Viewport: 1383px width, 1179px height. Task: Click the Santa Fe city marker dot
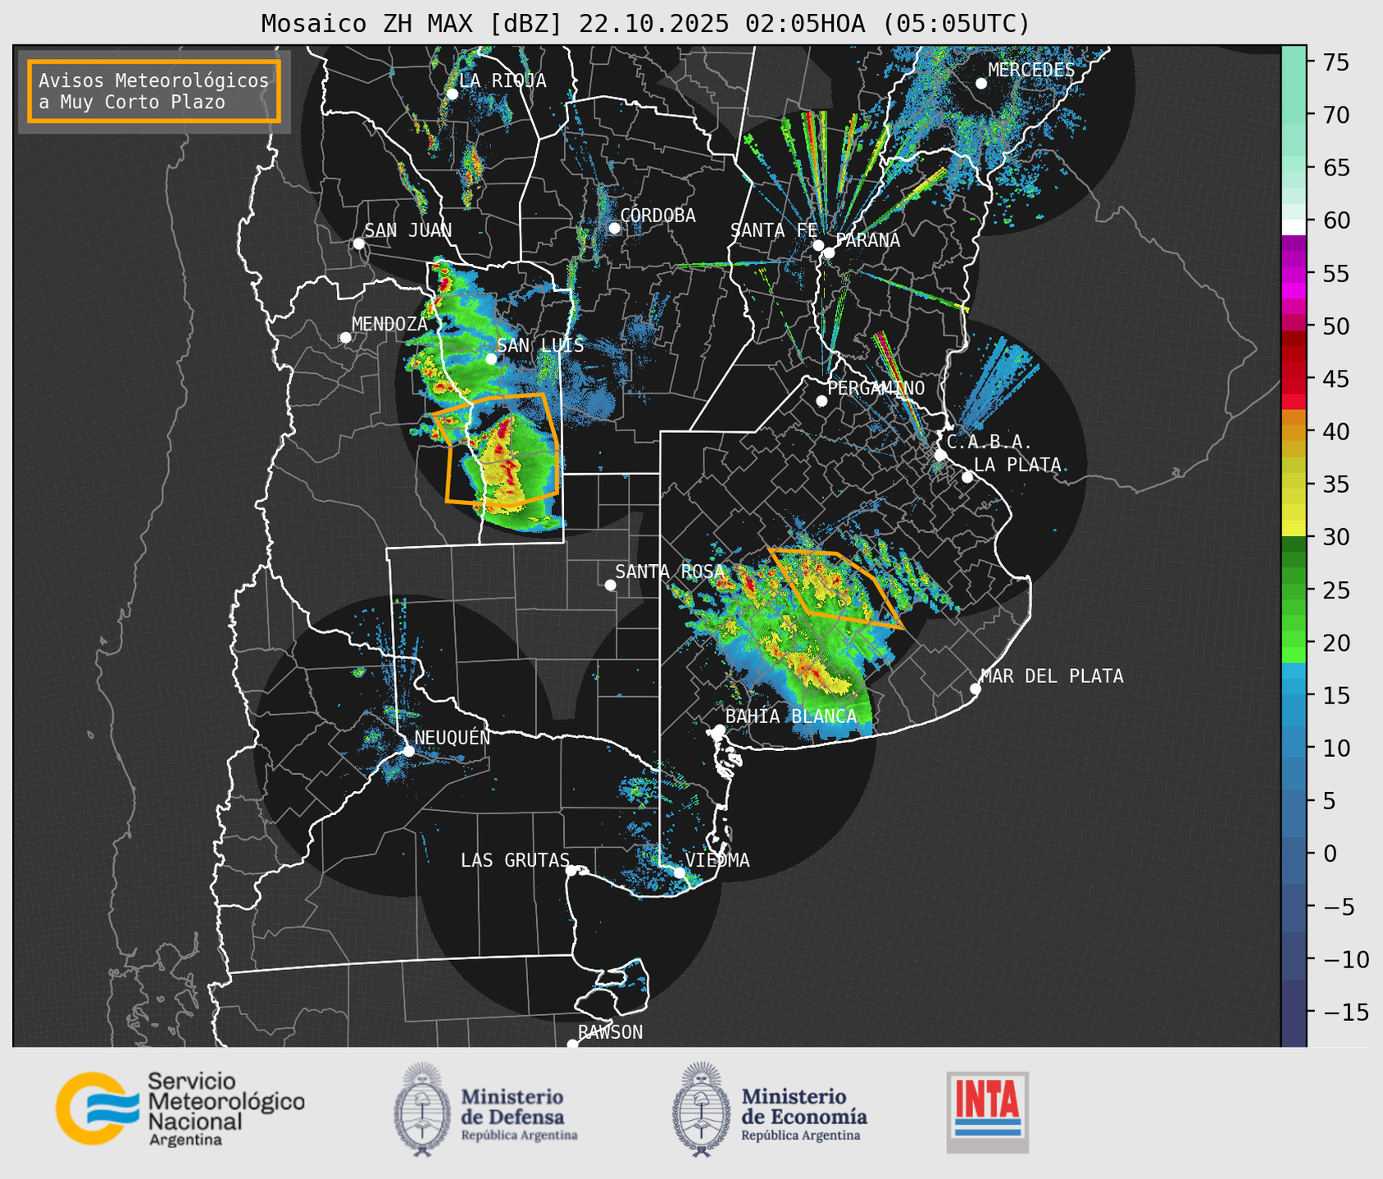(x=818, y=245)
